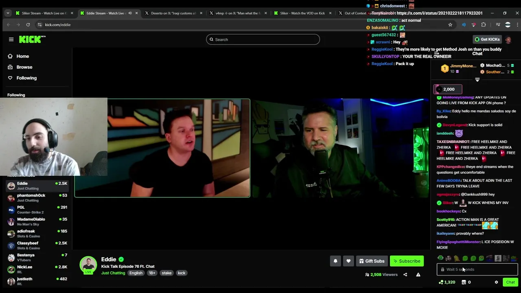
Task: Switch to v4mp on X browser tab
Action: click(x=238, y=13)
